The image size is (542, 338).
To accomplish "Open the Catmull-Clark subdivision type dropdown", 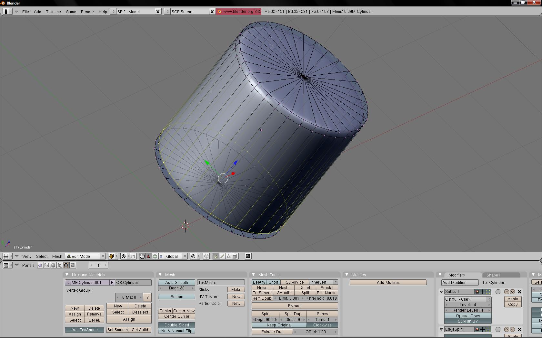I will click(x=468, y=299).
